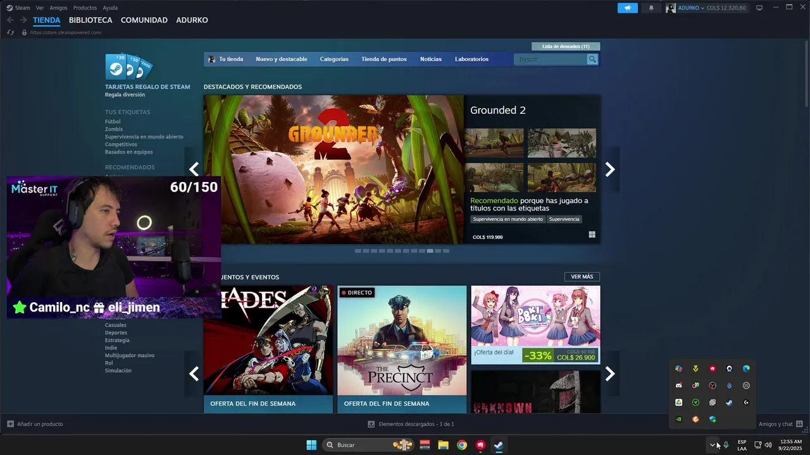Viewport: 810px width, 455px height.
Task: Open Logitech G Hub tray icon
Action: [746, 403]
